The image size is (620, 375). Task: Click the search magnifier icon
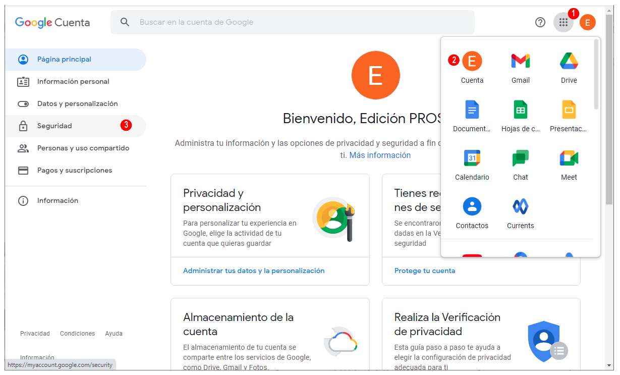[x=125, y=22]
